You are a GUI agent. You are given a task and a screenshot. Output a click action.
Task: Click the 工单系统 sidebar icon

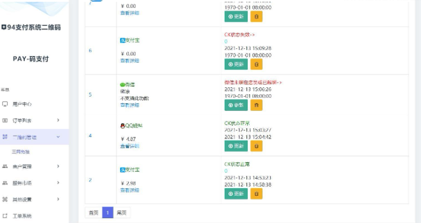(x=5, y=216)
